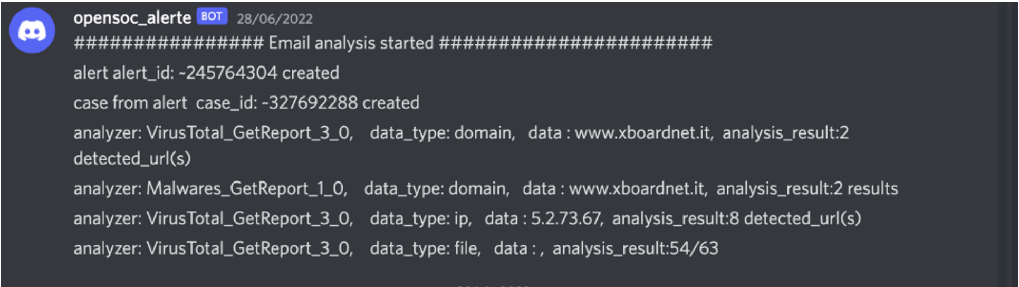Viewport: 1019px width, 287px height.
Task: Click the analysis_result:54/63 file result
Action: point(635,248)
